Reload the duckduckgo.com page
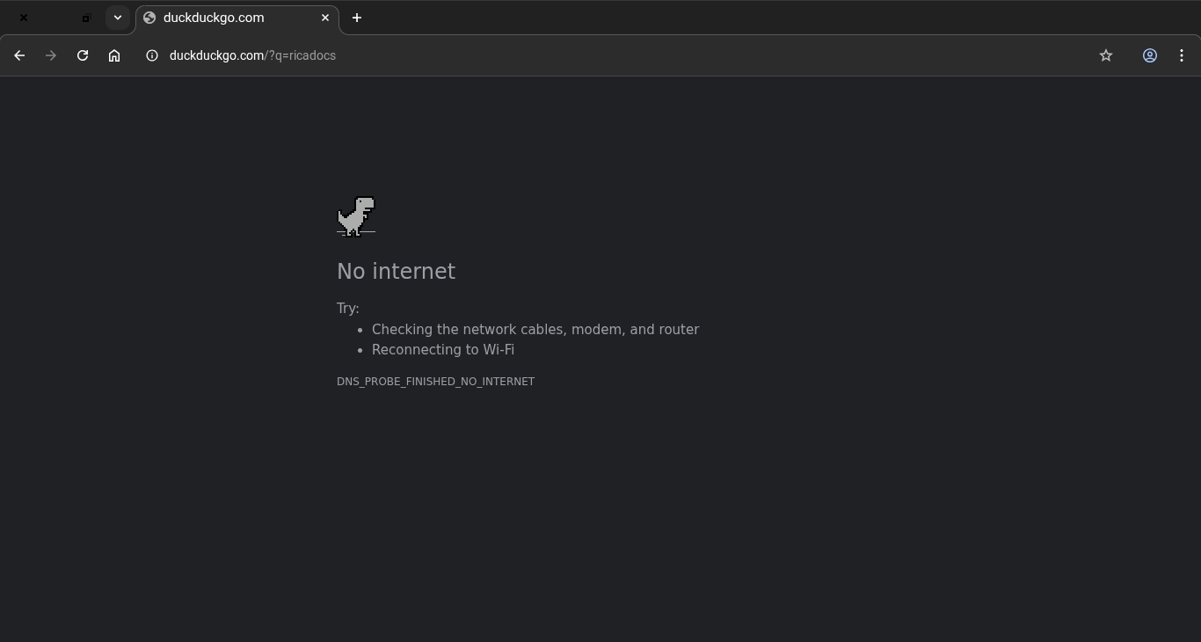The width and height of the screenshot is (1201, 642). tap(83, 55)
